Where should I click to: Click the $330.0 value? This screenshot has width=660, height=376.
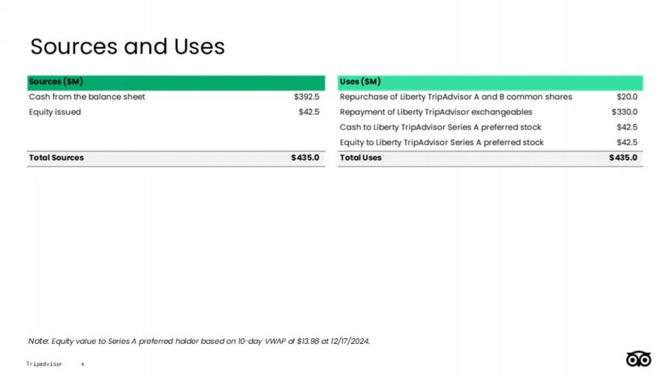coord(624,112)
